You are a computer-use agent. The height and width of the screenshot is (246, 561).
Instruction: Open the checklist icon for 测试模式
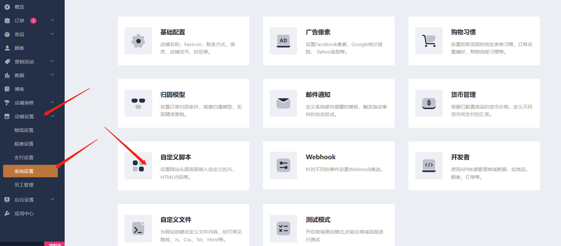(x=283, y=229)
